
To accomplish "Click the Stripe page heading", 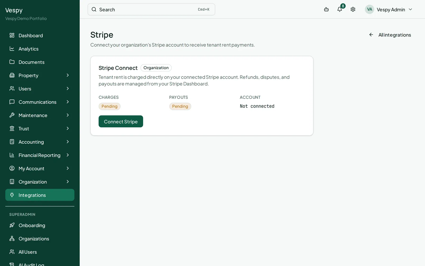I will pos(102,35).
